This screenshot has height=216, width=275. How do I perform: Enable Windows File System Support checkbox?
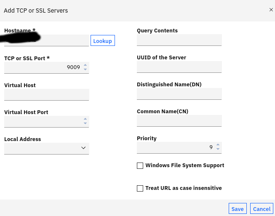click(140, 166)
